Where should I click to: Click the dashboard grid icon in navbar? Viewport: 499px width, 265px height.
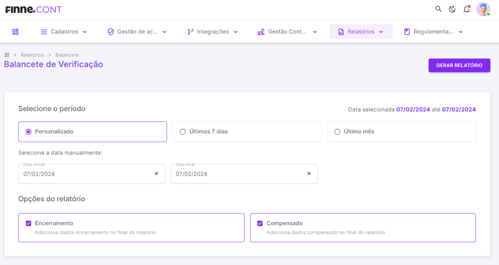coord(15,32)
